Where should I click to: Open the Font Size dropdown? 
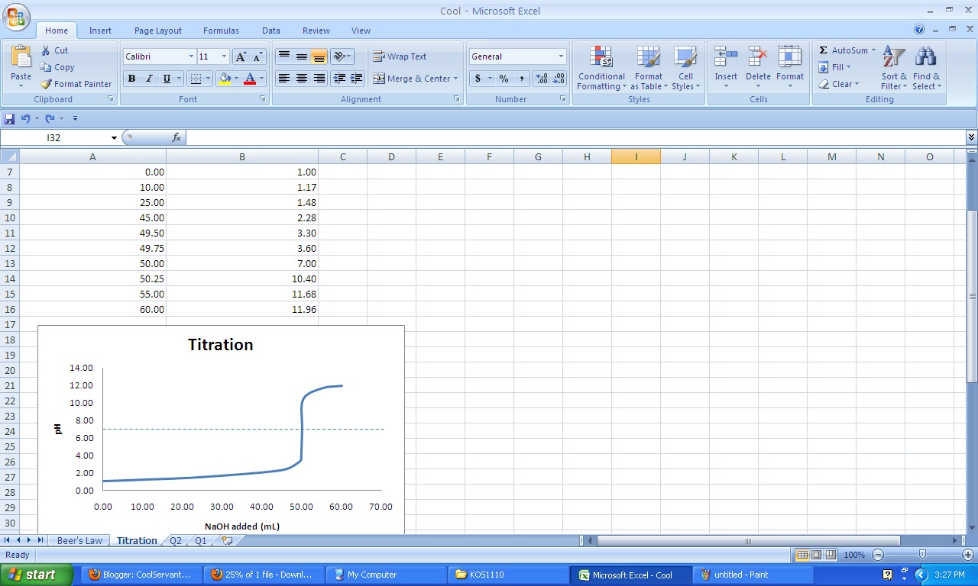click(x=224, y=56)
